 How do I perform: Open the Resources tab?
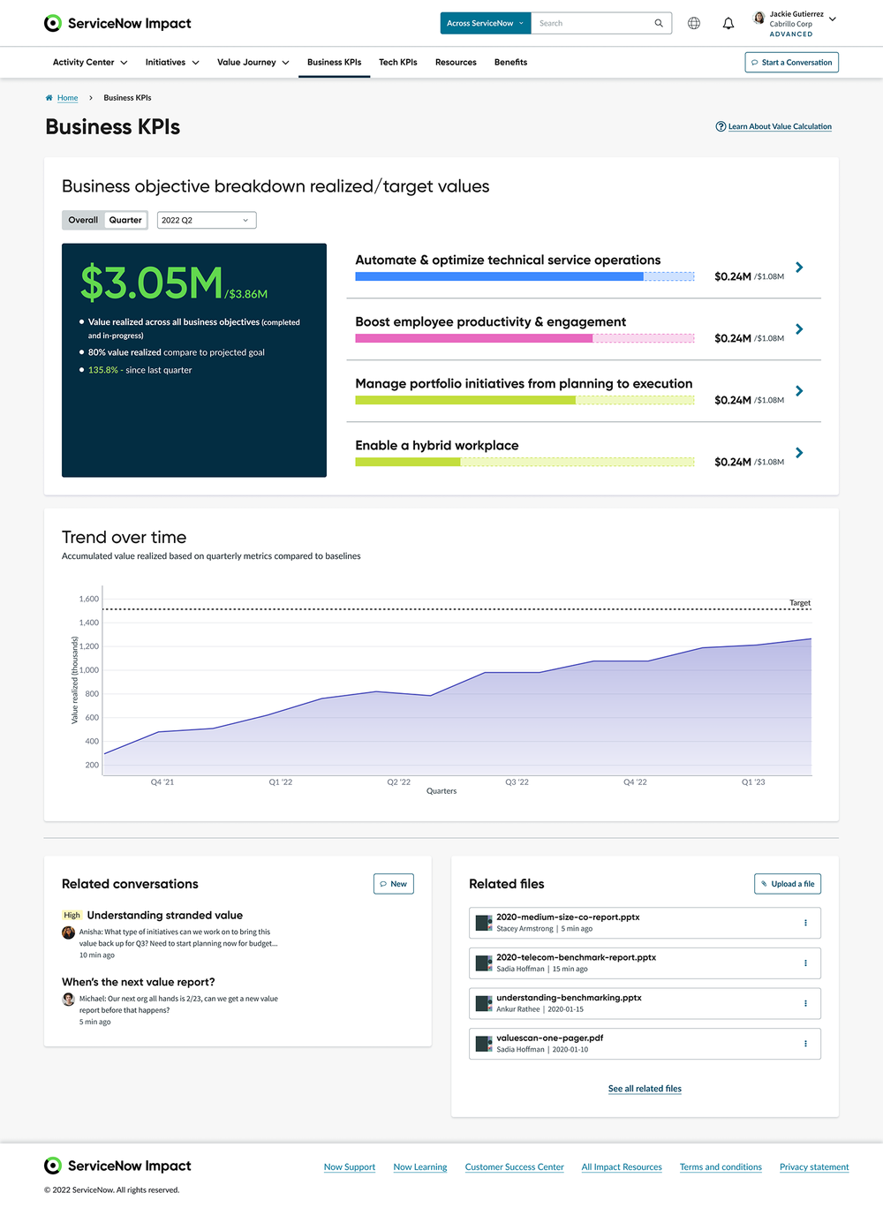[x=456, y=62]
